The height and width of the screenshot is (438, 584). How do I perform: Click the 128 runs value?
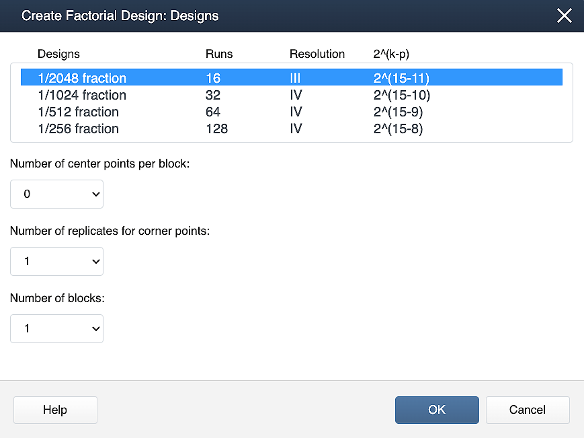coord(216,129)
